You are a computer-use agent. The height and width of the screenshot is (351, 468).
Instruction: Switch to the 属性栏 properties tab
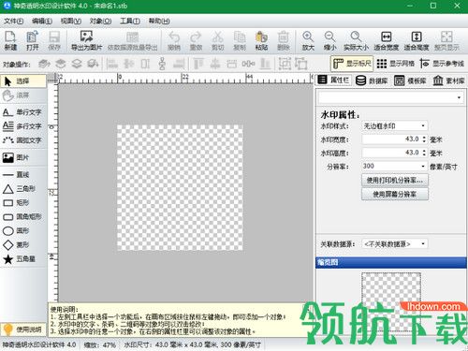tap(333, 80)
